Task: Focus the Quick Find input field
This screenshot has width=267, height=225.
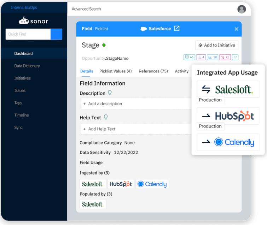Action: 28,34
